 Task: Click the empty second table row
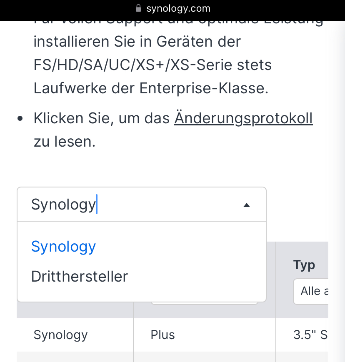pos(167,357)
